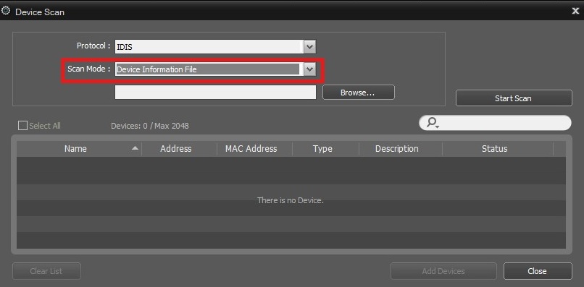Click the 'There is no Device.' message
Viewport: 584px width, 287px height.
(x=291, y=200)
